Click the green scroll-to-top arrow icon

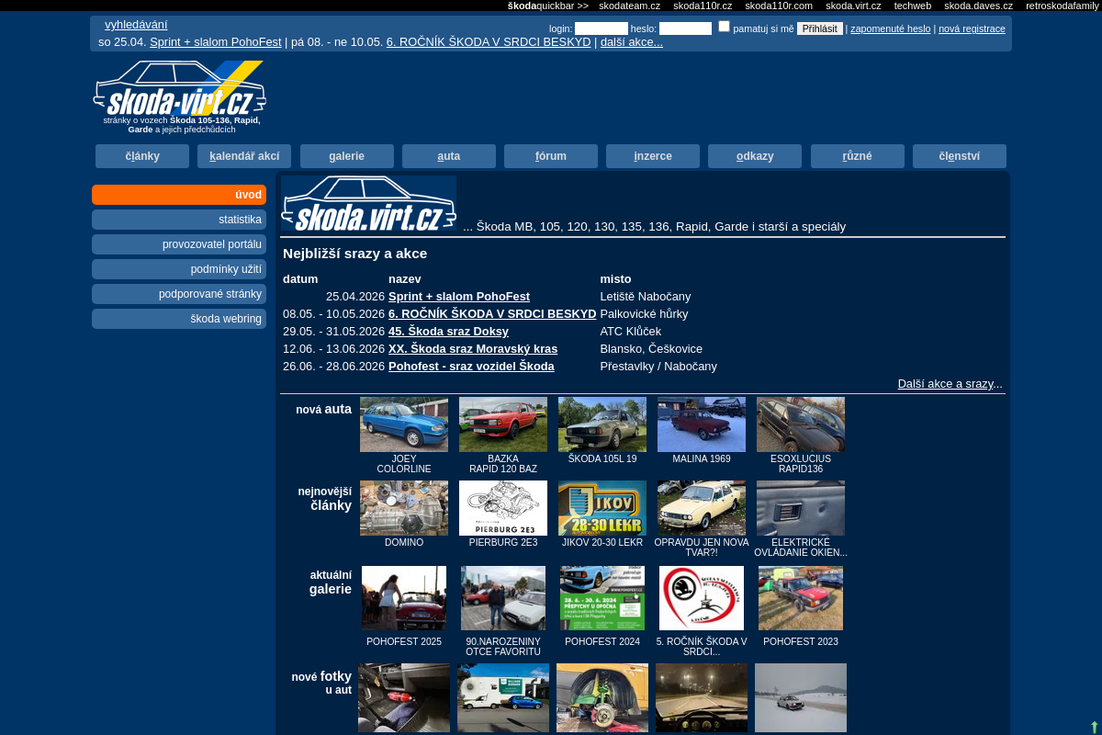(x=1094, y=727)
